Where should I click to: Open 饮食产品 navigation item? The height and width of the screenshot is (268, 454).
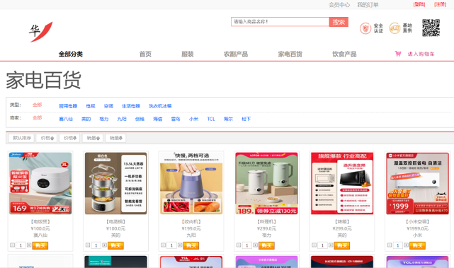click(344, 54)
